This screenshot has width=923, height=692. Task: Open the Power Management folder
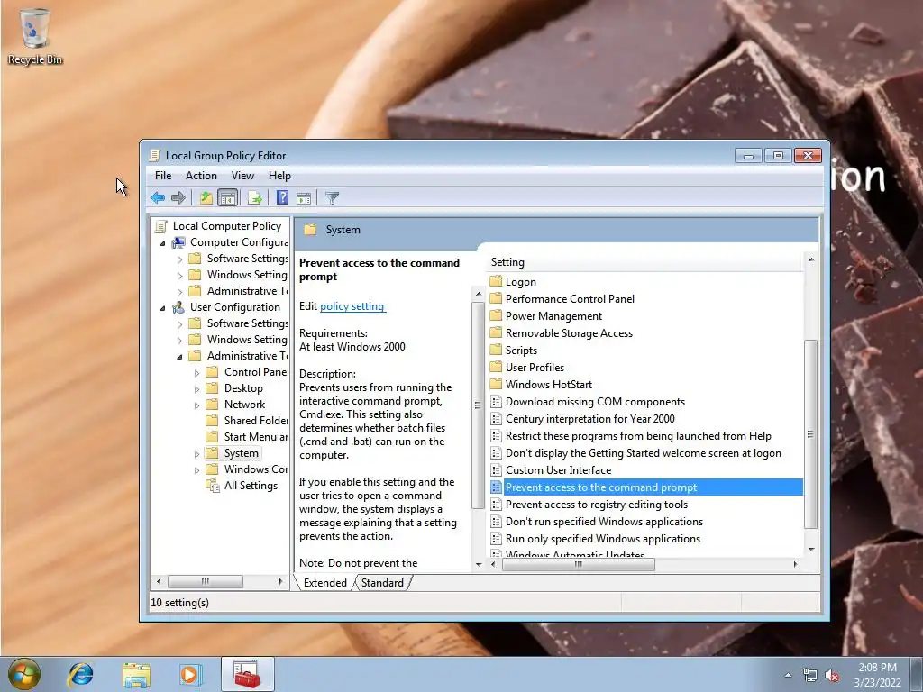point(553,316)
